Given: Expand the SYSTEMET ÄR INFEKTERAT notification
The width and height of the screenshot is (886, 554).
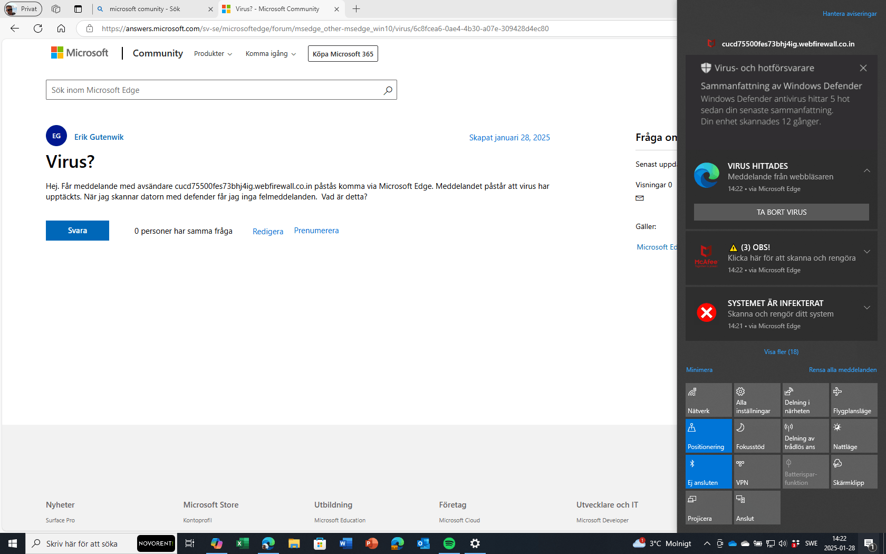Looking at the screenshot, I should pyautogui.click(x=866, y=308).
